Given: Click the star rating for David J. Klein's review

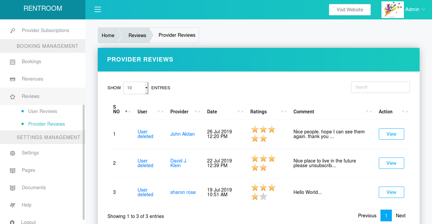Looking at the screenshot, I should [x=263, y=163].
